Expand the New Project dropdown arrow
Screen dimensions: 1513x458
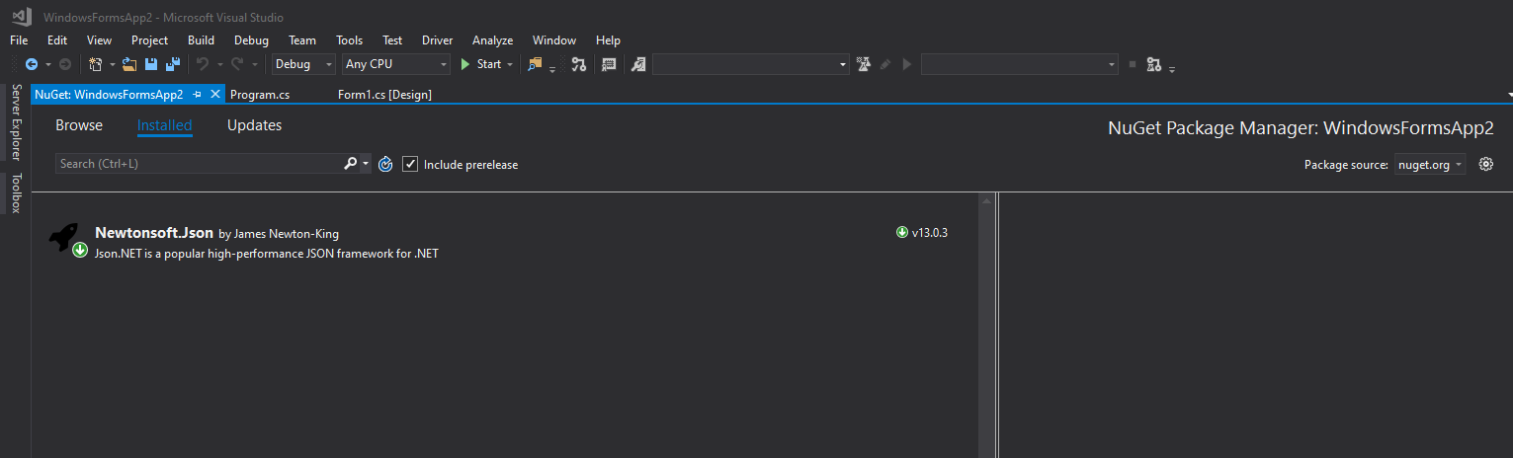[112, 64]
